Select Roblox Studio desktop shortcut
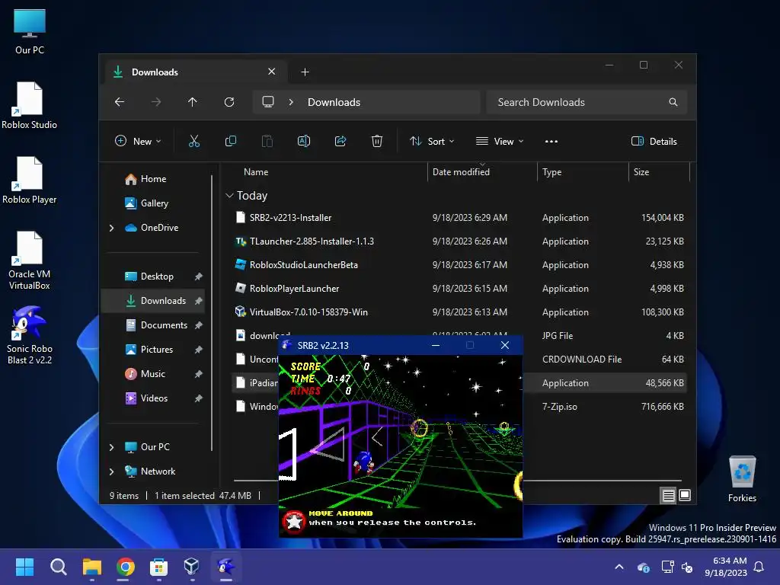Viewport: 780px width, 585px height. pos(30,105)
